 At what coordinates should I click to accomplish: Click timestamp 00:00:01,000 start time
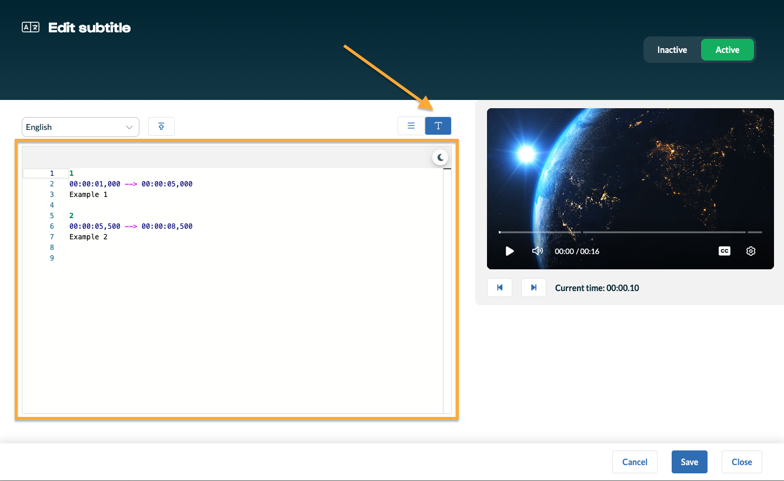point(95,184)
